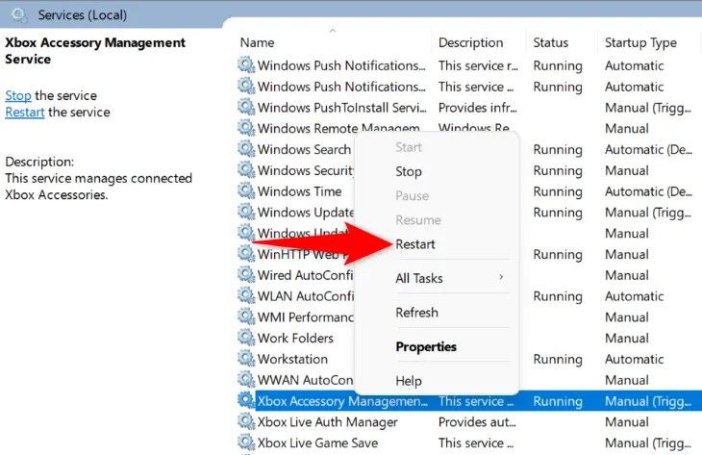Click the Restart the service link

[25, 112]
